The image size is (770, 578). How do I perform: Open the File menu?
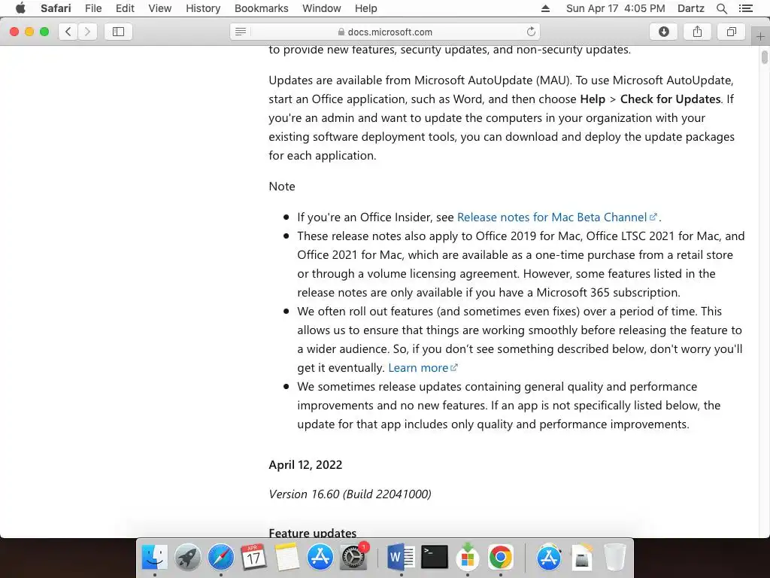tap(93, 8)
